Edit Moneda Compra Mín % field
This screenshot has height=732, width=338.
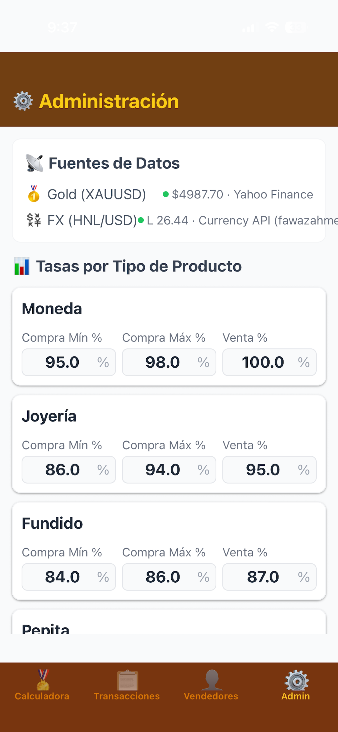pos(69,362)
